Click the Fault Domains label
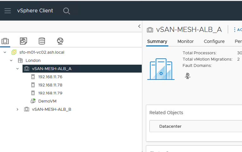Viewport: 242px width, 152px height. pyautogui.click(x=197, y=66)
